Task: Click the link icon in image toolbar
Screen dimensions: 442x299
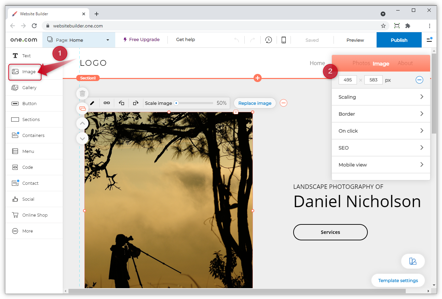Action: 107,103
